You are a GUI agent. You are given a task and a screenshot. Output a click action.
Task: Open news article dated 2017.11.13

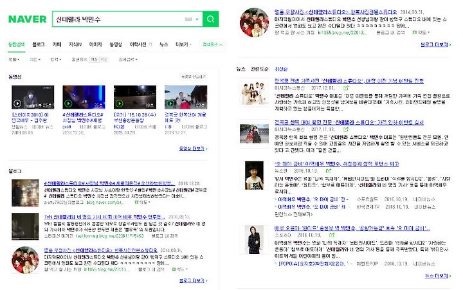[349, 122]
